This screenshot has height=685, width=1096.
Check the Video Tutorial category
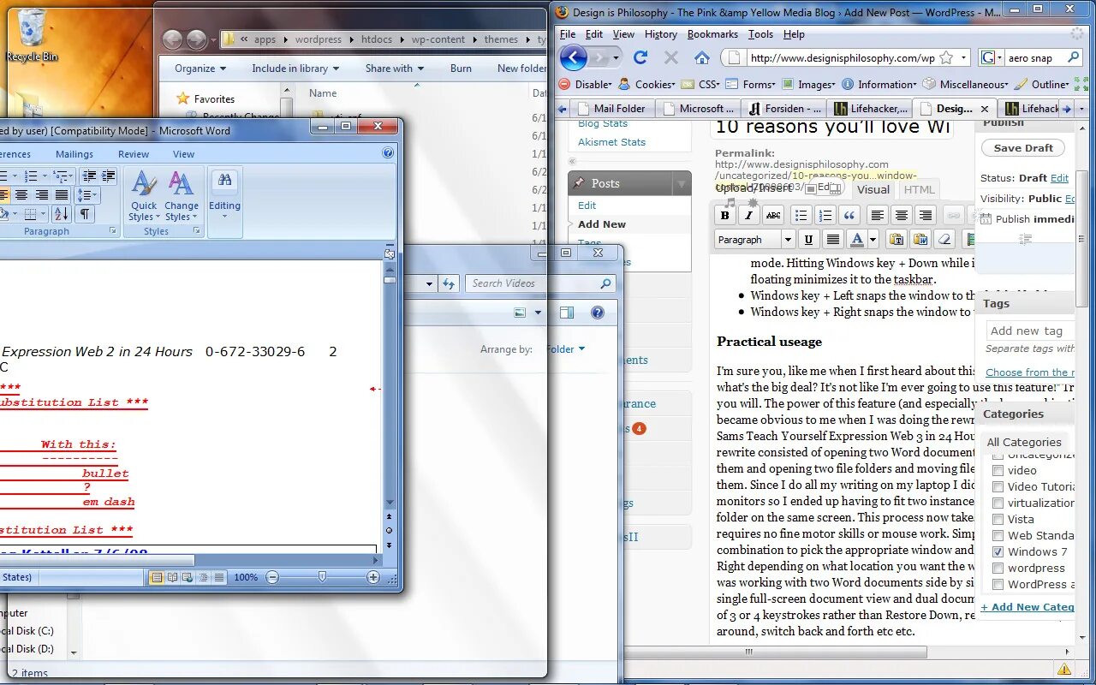click(x=998, y=486)
